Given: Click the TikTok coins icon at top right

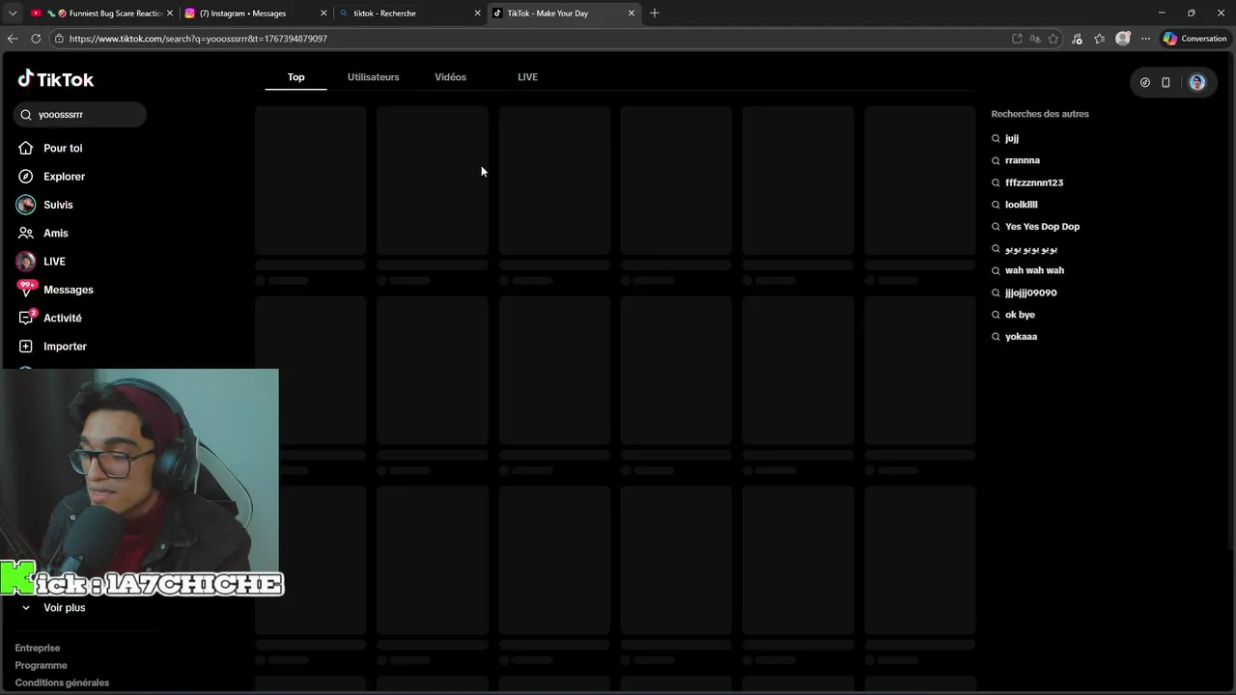Looking at the screenshot, I should (1145, 82).
